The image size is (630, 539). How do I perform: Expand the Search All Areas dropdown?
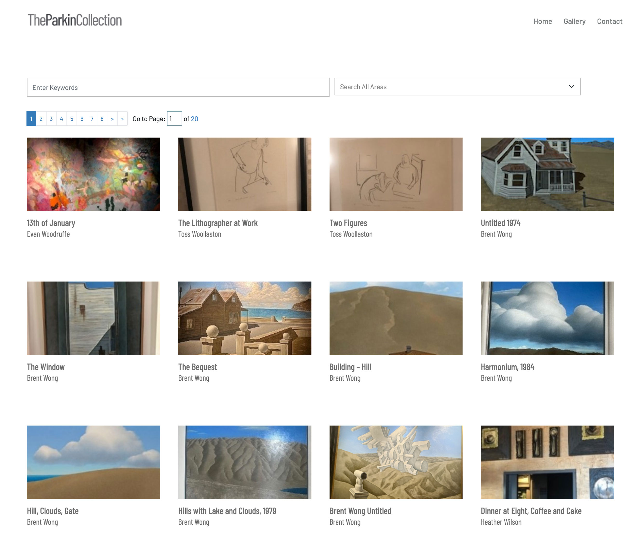click(x=457, y=87)
